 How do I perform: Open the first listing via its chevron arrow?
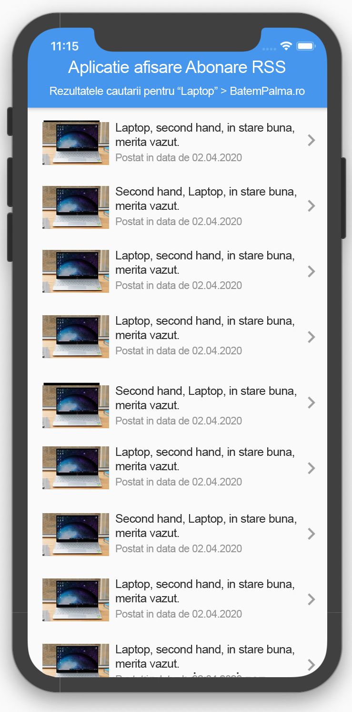click(312, 140)
